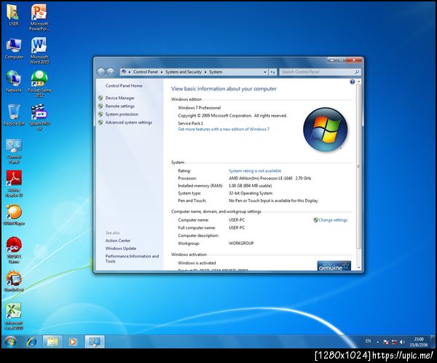Show hidden tray icons arrow
The height and width of the screenshot is (363, 437).
[x=377, y=342]
